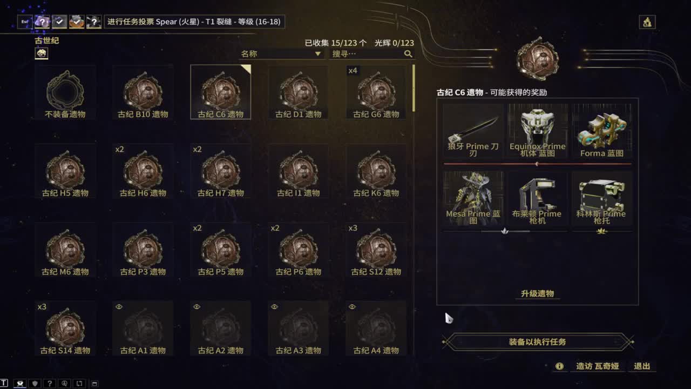Image resolution: width=691 pixels, height=389 pixels.
Task: Select the 古纪 G6 遗物 relic
Action: coord(376,92)
